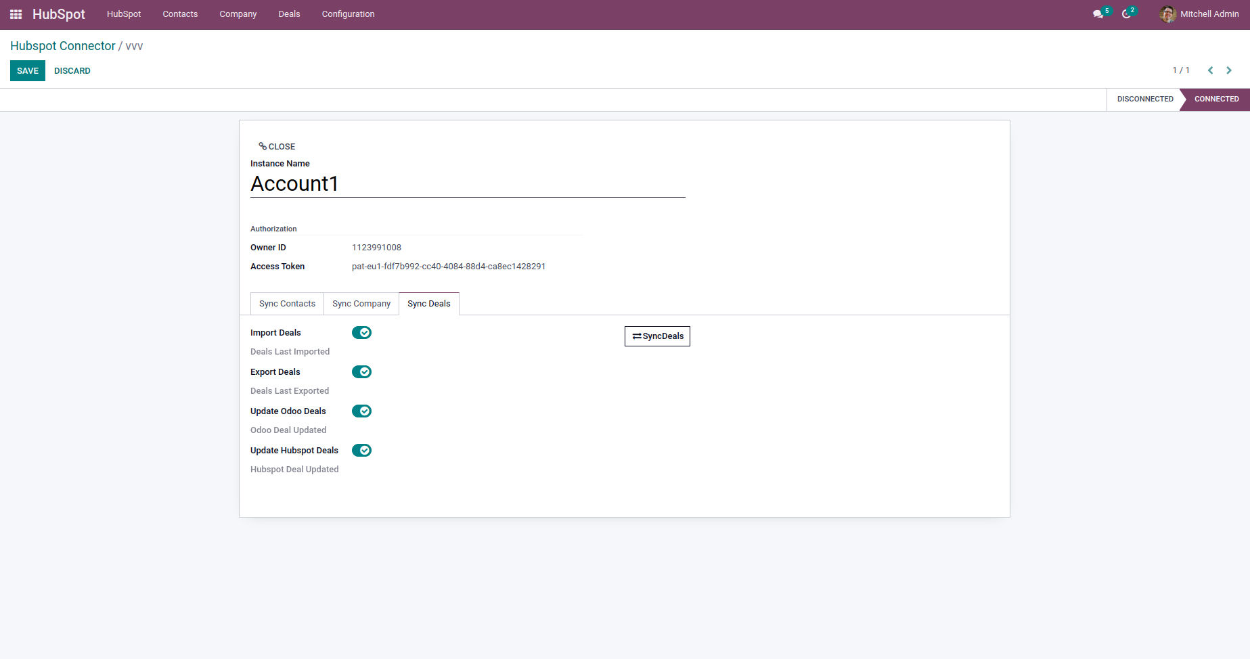Screen dimensions: 1250x659
Task: Discard changes to the record
Action: (72, 71)
